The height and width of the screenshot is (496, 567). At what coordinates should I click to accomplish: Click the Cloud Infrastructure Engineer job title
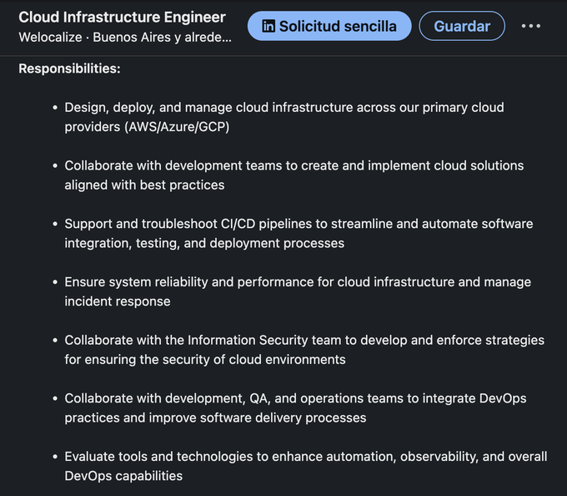123,18
